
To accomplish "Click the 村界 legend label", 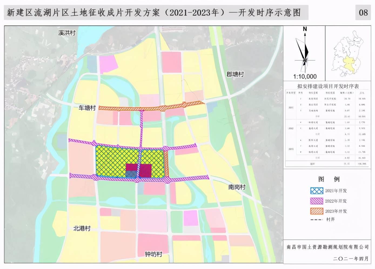I will 330,219.
